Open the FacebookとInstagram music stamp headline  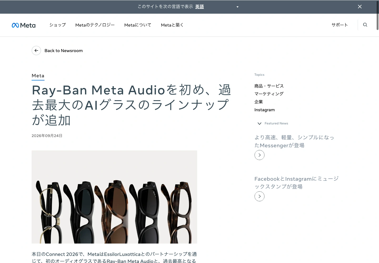click(x=296, y=183)
